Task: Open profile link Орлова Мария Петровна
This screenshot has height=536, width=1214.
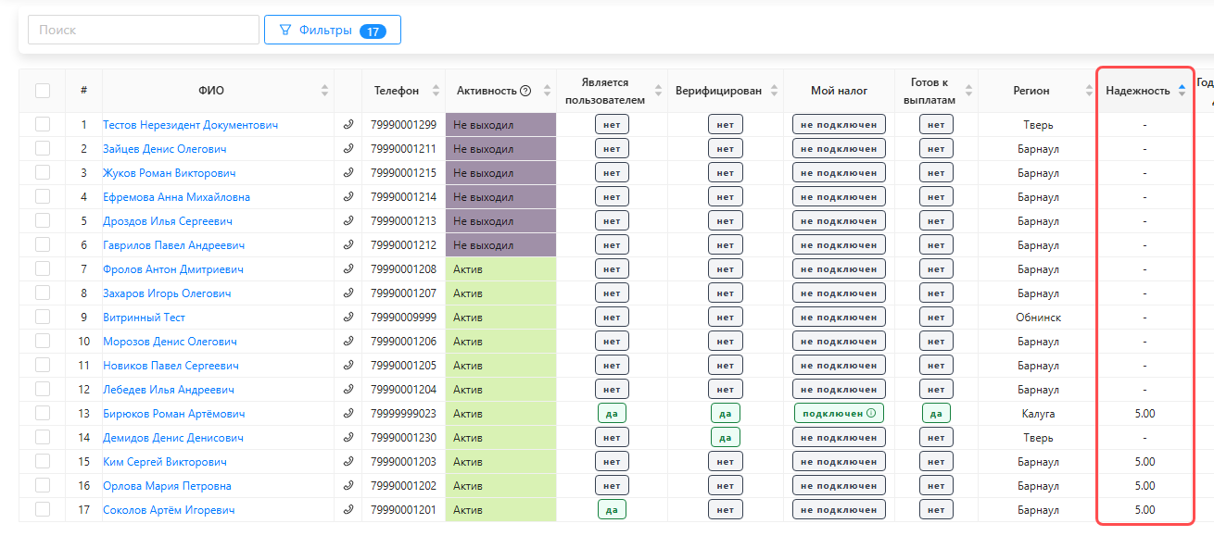Action: pos(167,485)
